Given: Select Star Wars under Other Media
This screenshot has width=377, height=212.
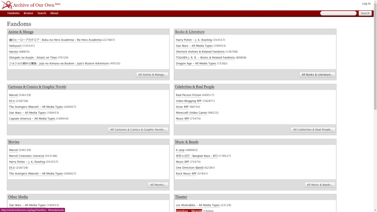Looking at the screenshot, I should pyautogui.click(x=27, y=205).
